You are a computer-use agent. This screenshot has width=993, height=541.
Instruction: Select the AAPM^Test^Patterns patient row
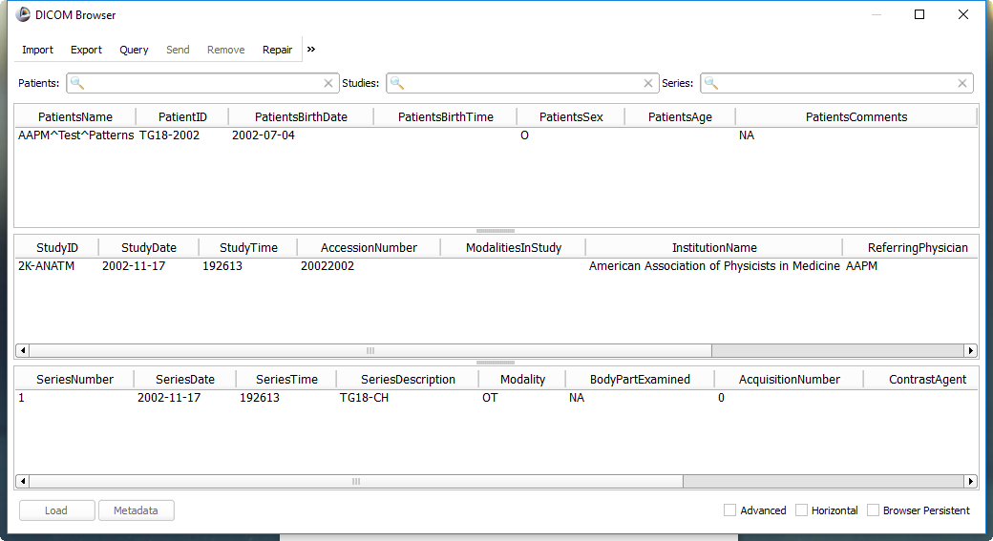(x=76, y=135)
